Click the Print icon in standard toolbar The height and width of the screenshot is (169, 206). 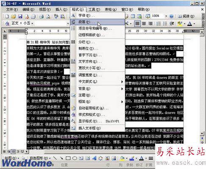point(42,16)
